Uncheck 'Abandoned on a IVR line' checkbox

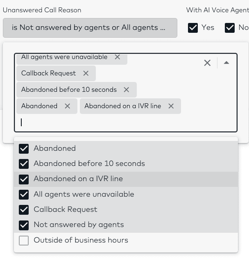coord(24,179)
